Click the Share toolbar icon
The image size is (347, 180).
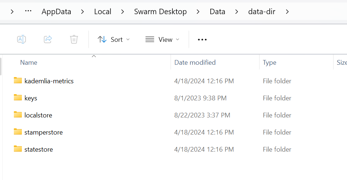[48, 39]
